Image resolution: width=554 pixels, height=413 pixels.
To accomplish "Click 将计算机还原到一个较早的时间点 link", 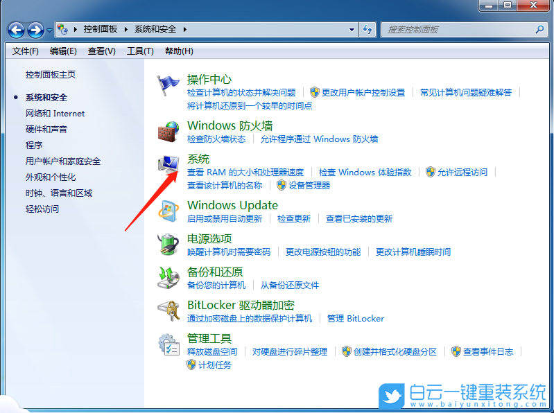I will 250,105.
